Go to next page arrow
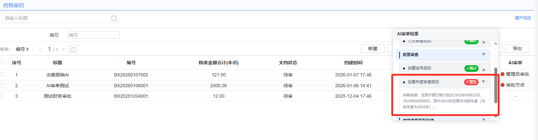Viewport: 538px width, 140px height. pos(63,50)
